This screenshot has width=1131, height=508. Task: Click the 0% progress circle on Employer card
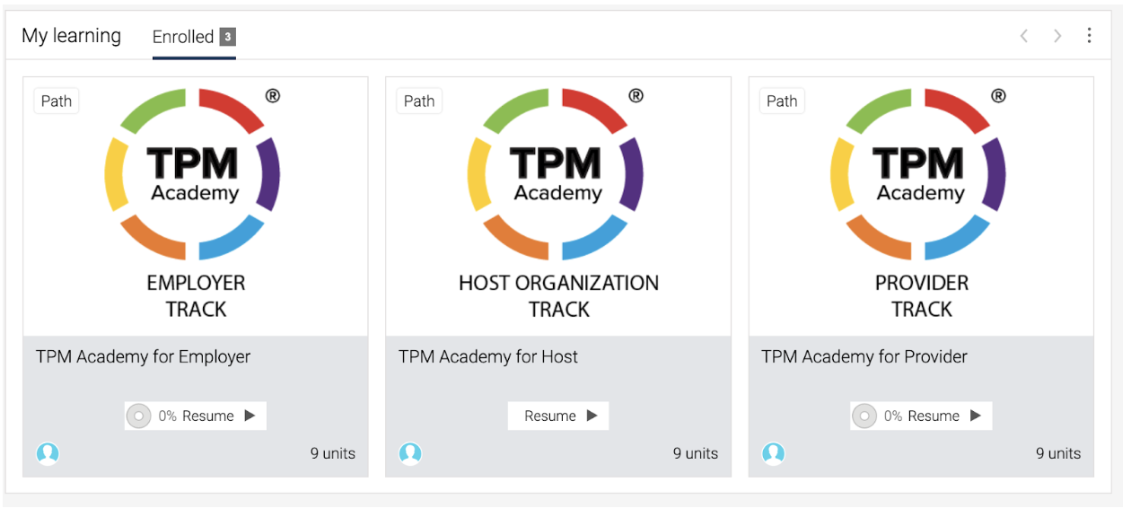[x=138, y=416]
